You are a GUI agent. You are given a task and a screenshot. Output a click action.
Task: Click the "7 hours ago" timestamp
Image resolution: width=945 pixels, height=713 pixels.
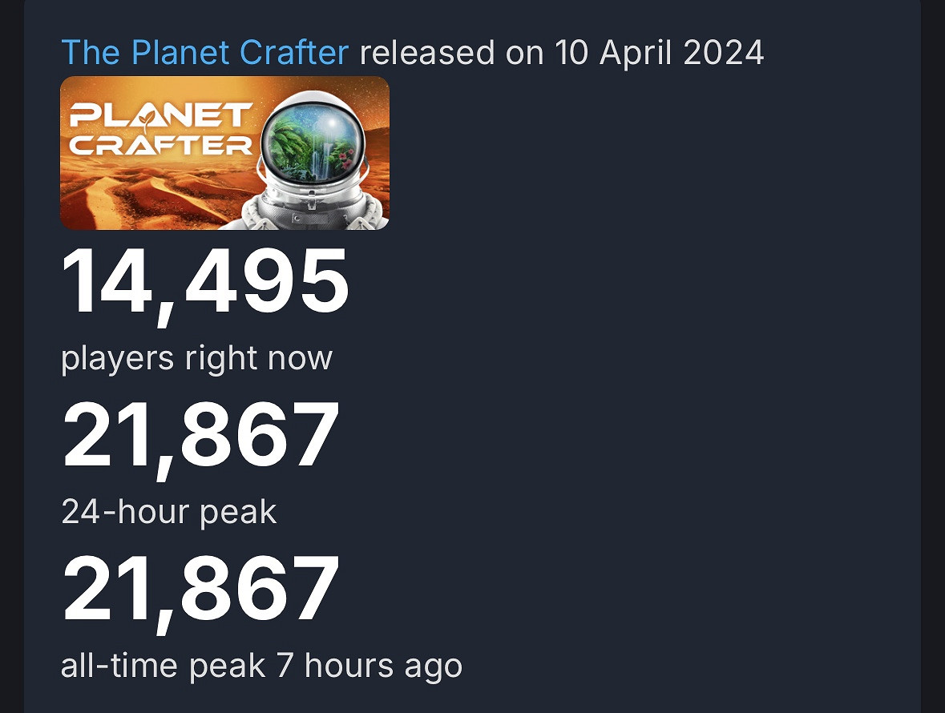pyautogui.click(x=370, y=666)
